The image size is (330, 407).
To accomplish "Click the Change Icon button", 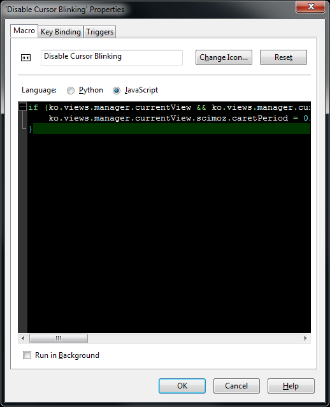I will (x=224, y=57).
